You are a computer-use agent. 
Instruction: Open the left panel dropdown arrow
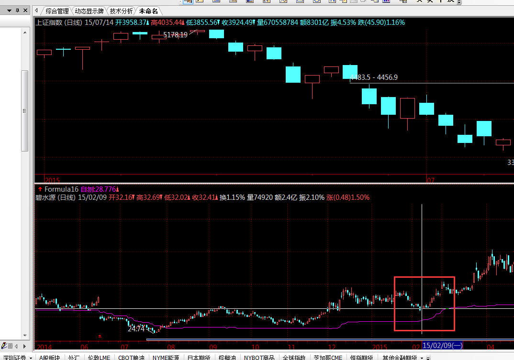9,11
